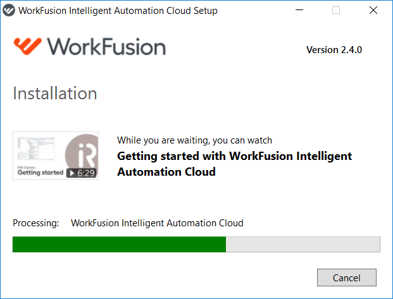Click the window title 'WorkFusion Intelligent Automation Cloud Setup'

coord(118,11)
